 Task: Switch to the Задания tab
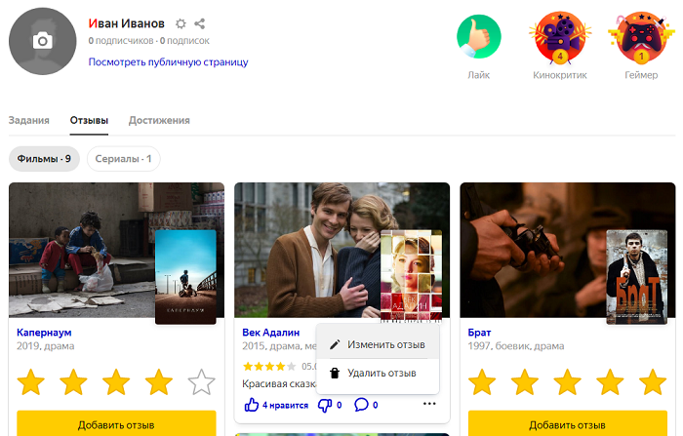coord(28,120)
